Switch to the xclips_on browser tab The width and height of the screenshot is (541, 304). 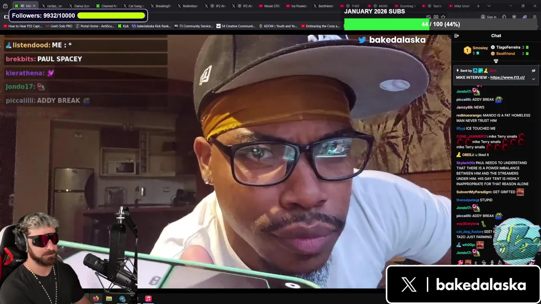[52, 6]
